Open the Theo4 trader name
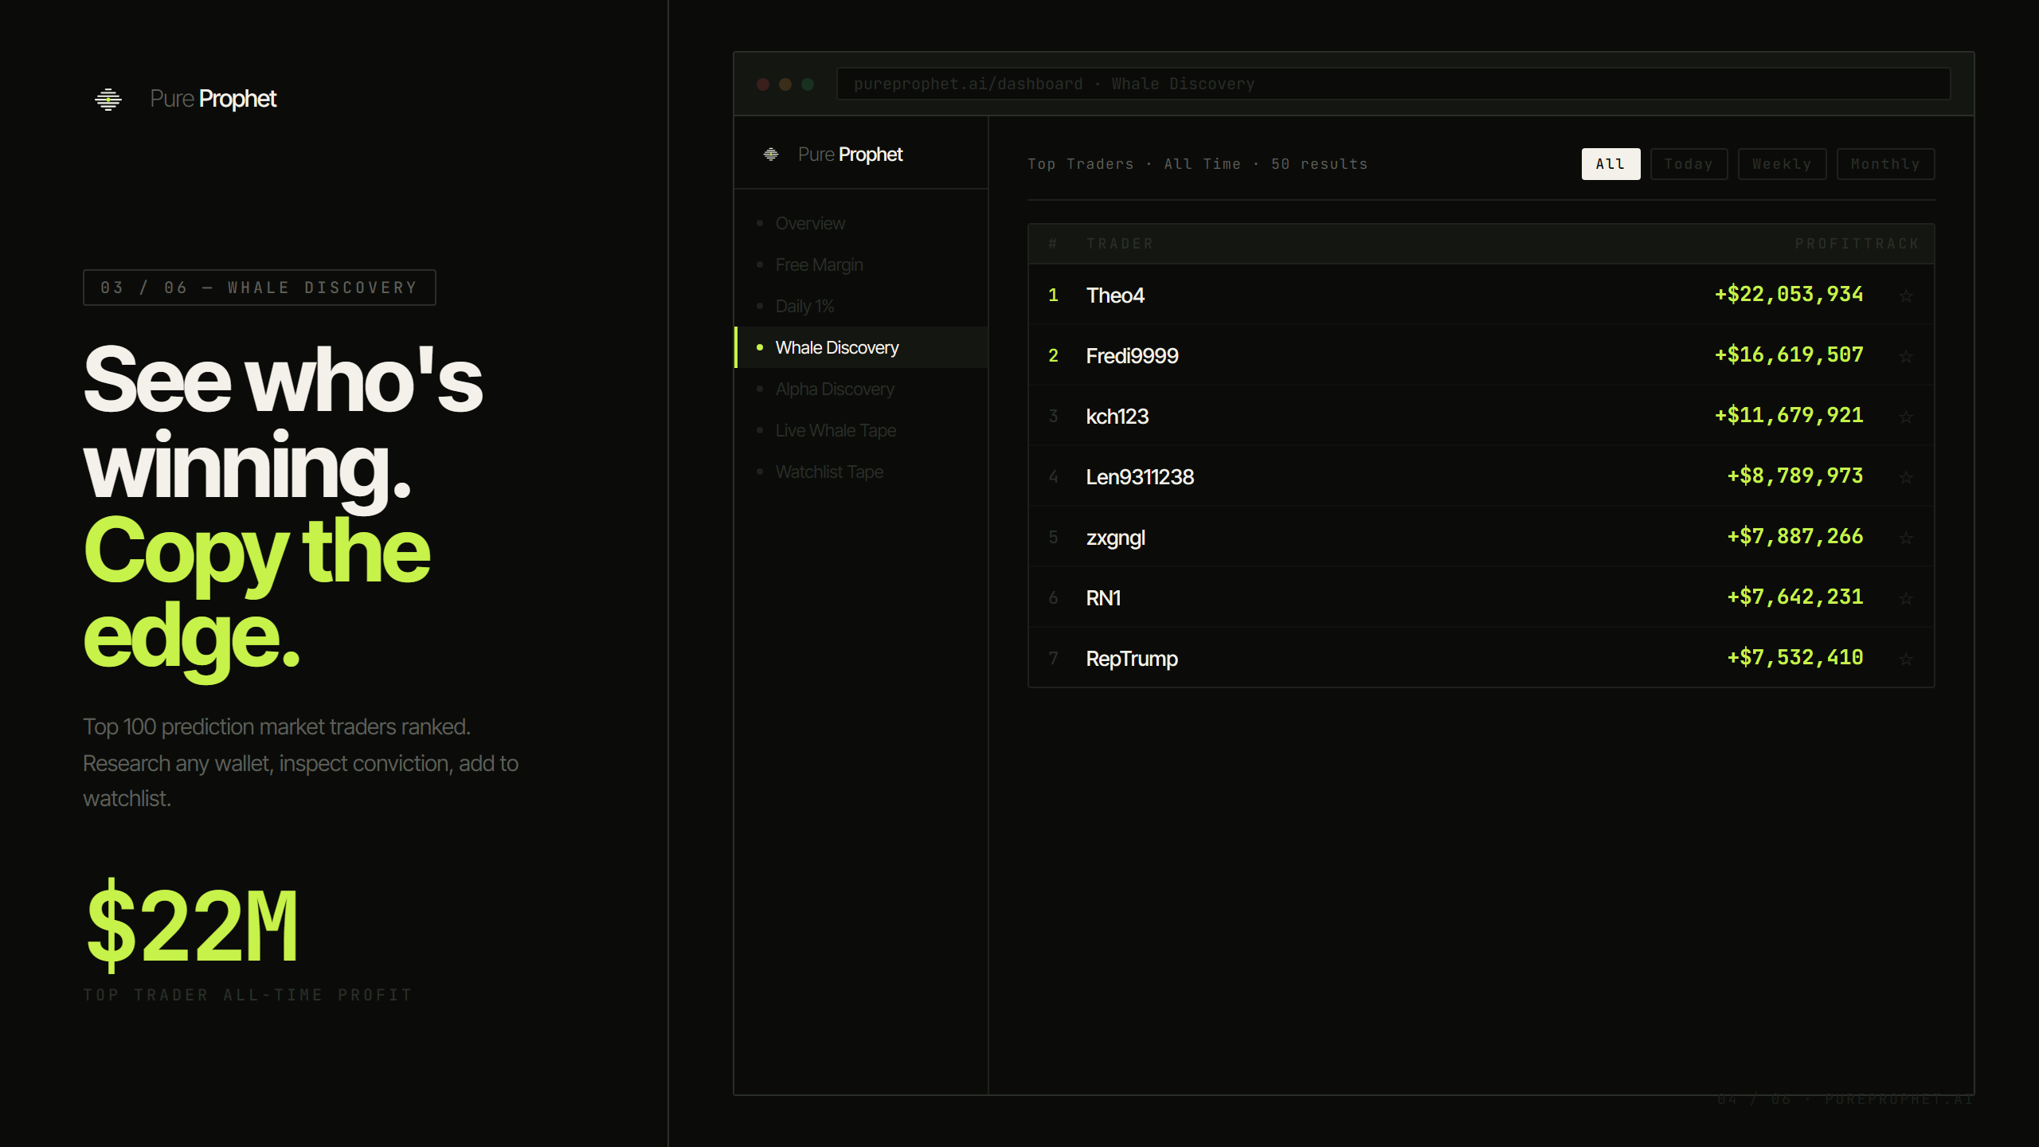The width and height of the screenshot is (2039, 1147). coord(1114,296)
